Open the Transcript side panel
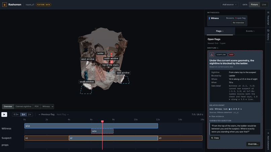 coord(268,18)
